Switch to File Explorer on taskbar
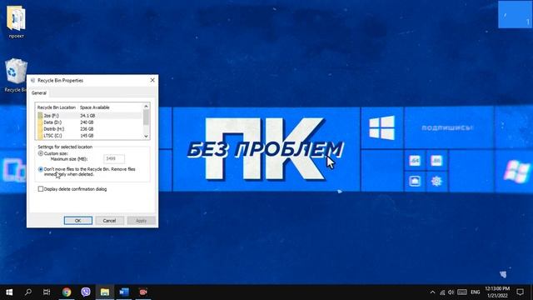533x300 pixels. tap(105, 292)
